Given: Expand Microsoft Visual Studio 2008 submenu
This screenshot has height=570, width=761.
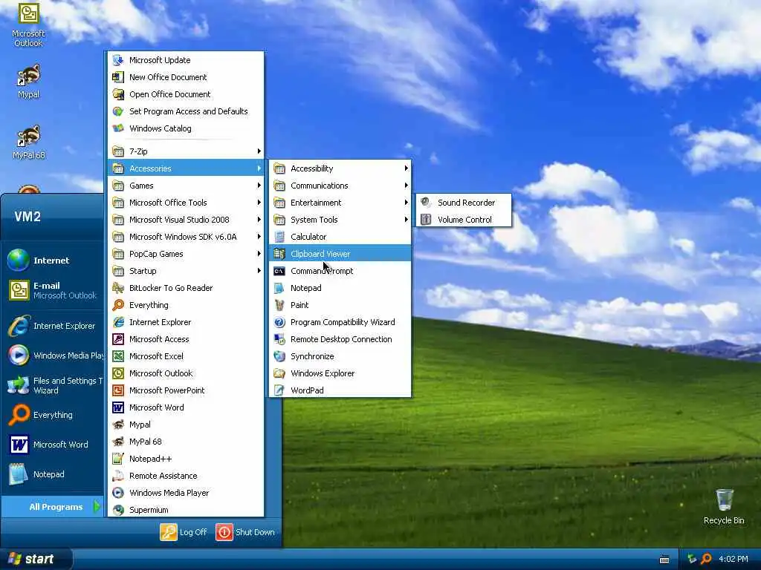Looking at the screenshot, I should (x=187, y=220).
